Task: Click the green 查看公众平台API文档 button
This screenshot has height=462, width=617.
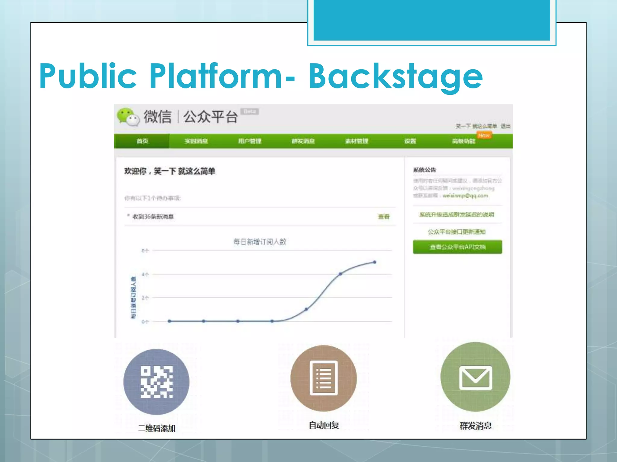Action: coord(457,247)
